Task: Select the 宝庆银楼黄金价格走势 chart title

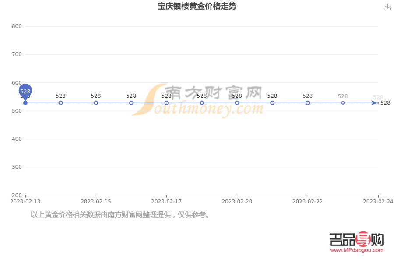Action: (x=197, y=7)
